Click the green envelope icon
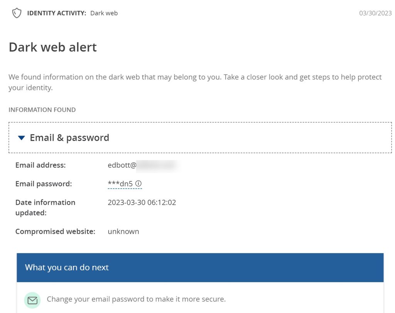The height and width of the screenshot is (313, 395). click(x=32, y=300)
